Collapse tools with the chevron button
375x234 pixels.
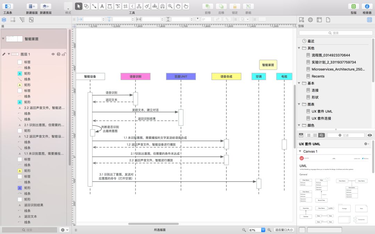(132, 7)
